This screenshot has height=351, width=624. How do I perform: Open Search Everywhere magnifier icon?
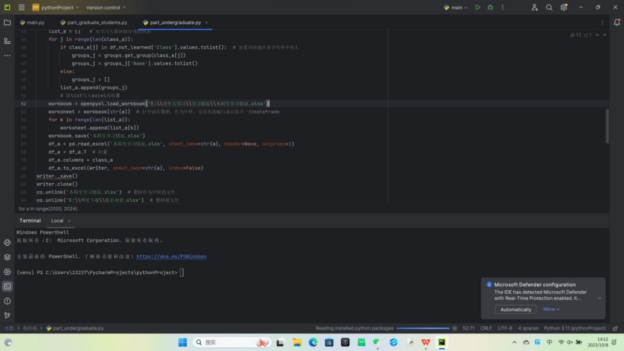[549, 8]
